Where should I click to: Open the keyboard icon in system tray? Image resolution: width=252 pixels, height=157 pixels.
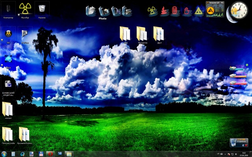pos(222,153)
